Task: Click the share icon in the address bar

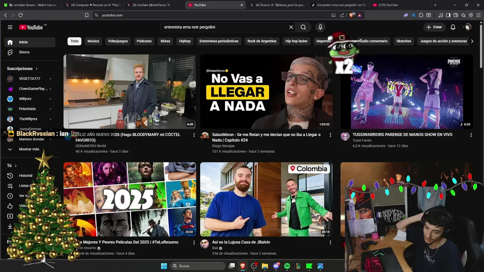Action: pyautogui.click(x=342, y=15)
